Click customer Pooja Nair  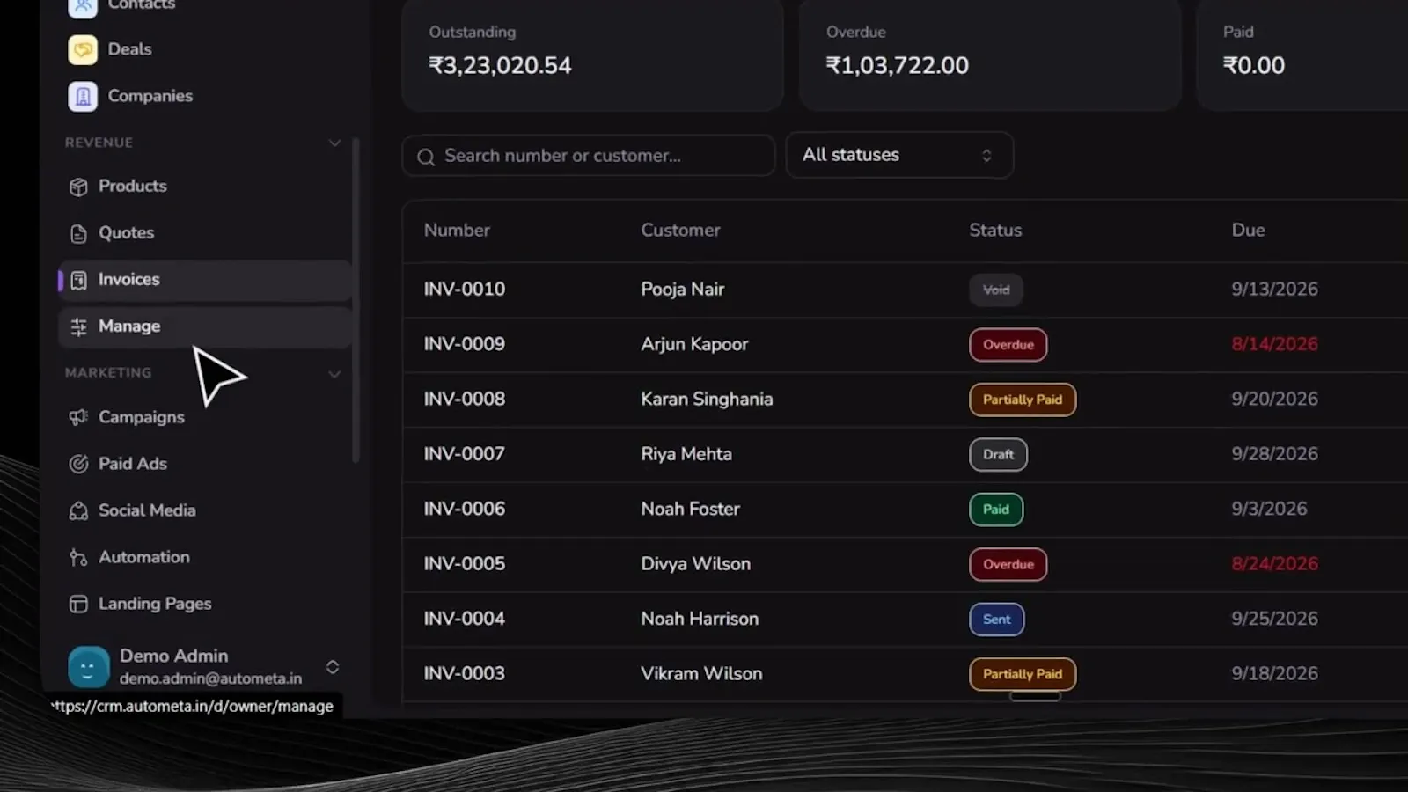683,290
